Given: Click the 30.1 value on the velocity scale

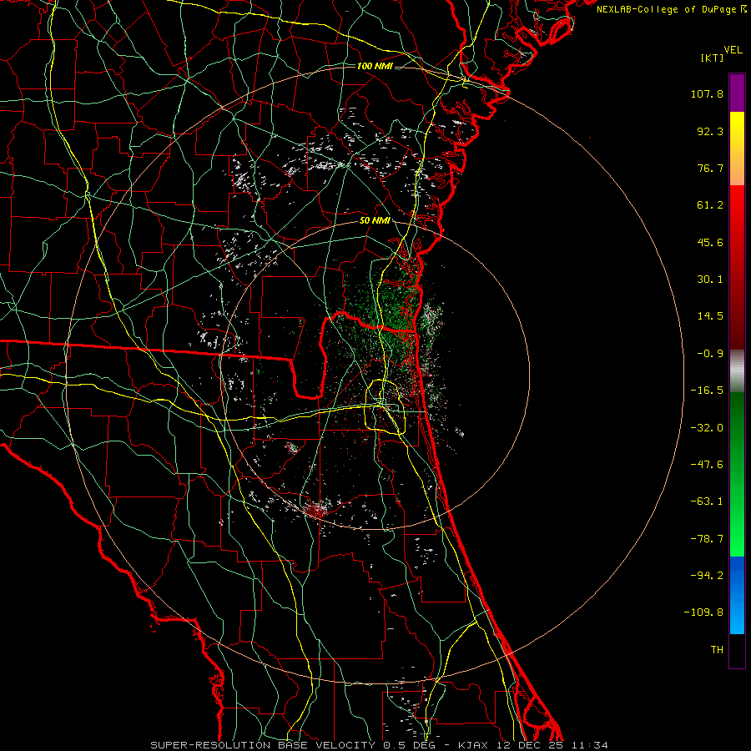Looking at the screenshot, I should click(x=710, y=280).
